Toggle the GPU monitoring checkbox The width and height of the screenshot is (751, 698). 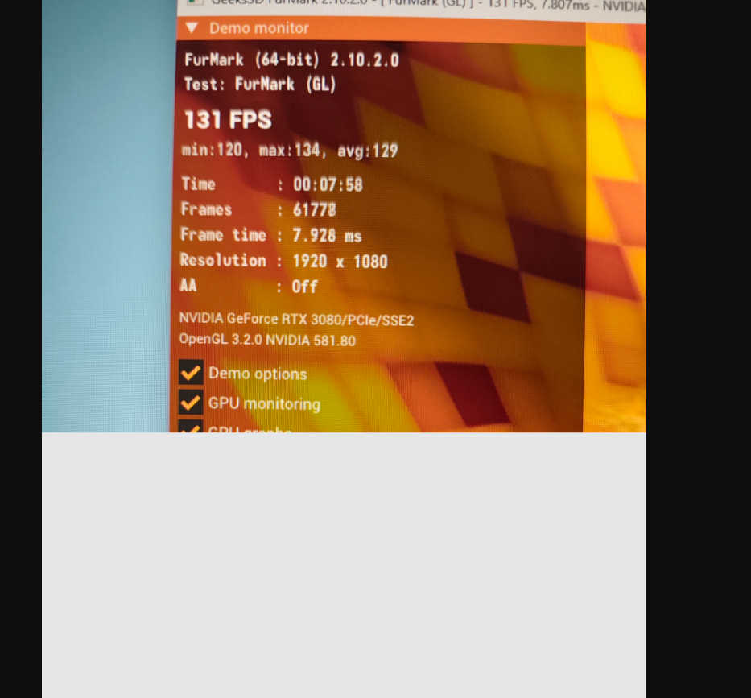coord(191,403)
